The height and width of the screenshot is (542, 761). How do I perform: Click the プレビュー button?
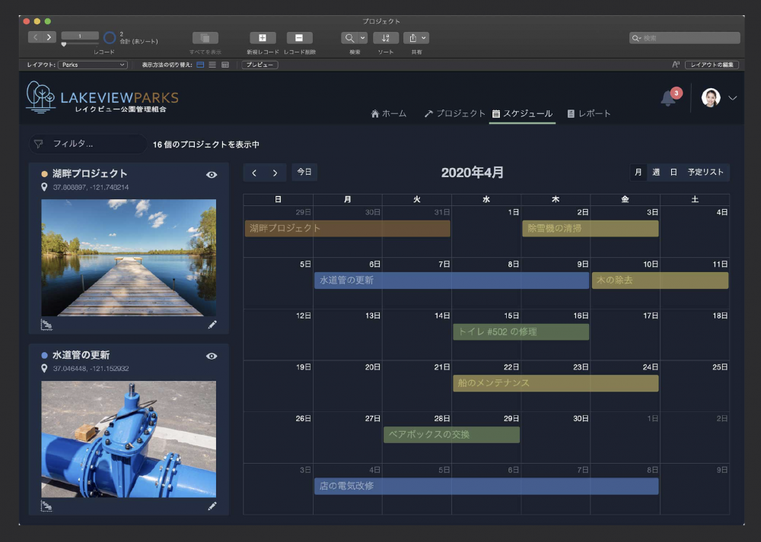point(260,65)
